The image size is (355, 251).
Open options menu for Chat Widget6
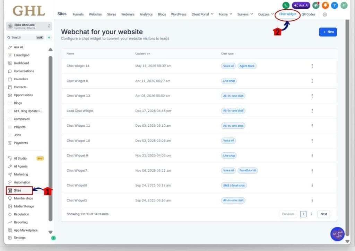(312, 186)
